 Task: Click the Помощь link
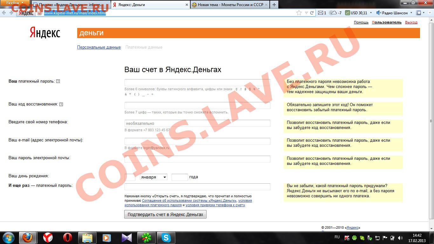click(x=361, y=22)
